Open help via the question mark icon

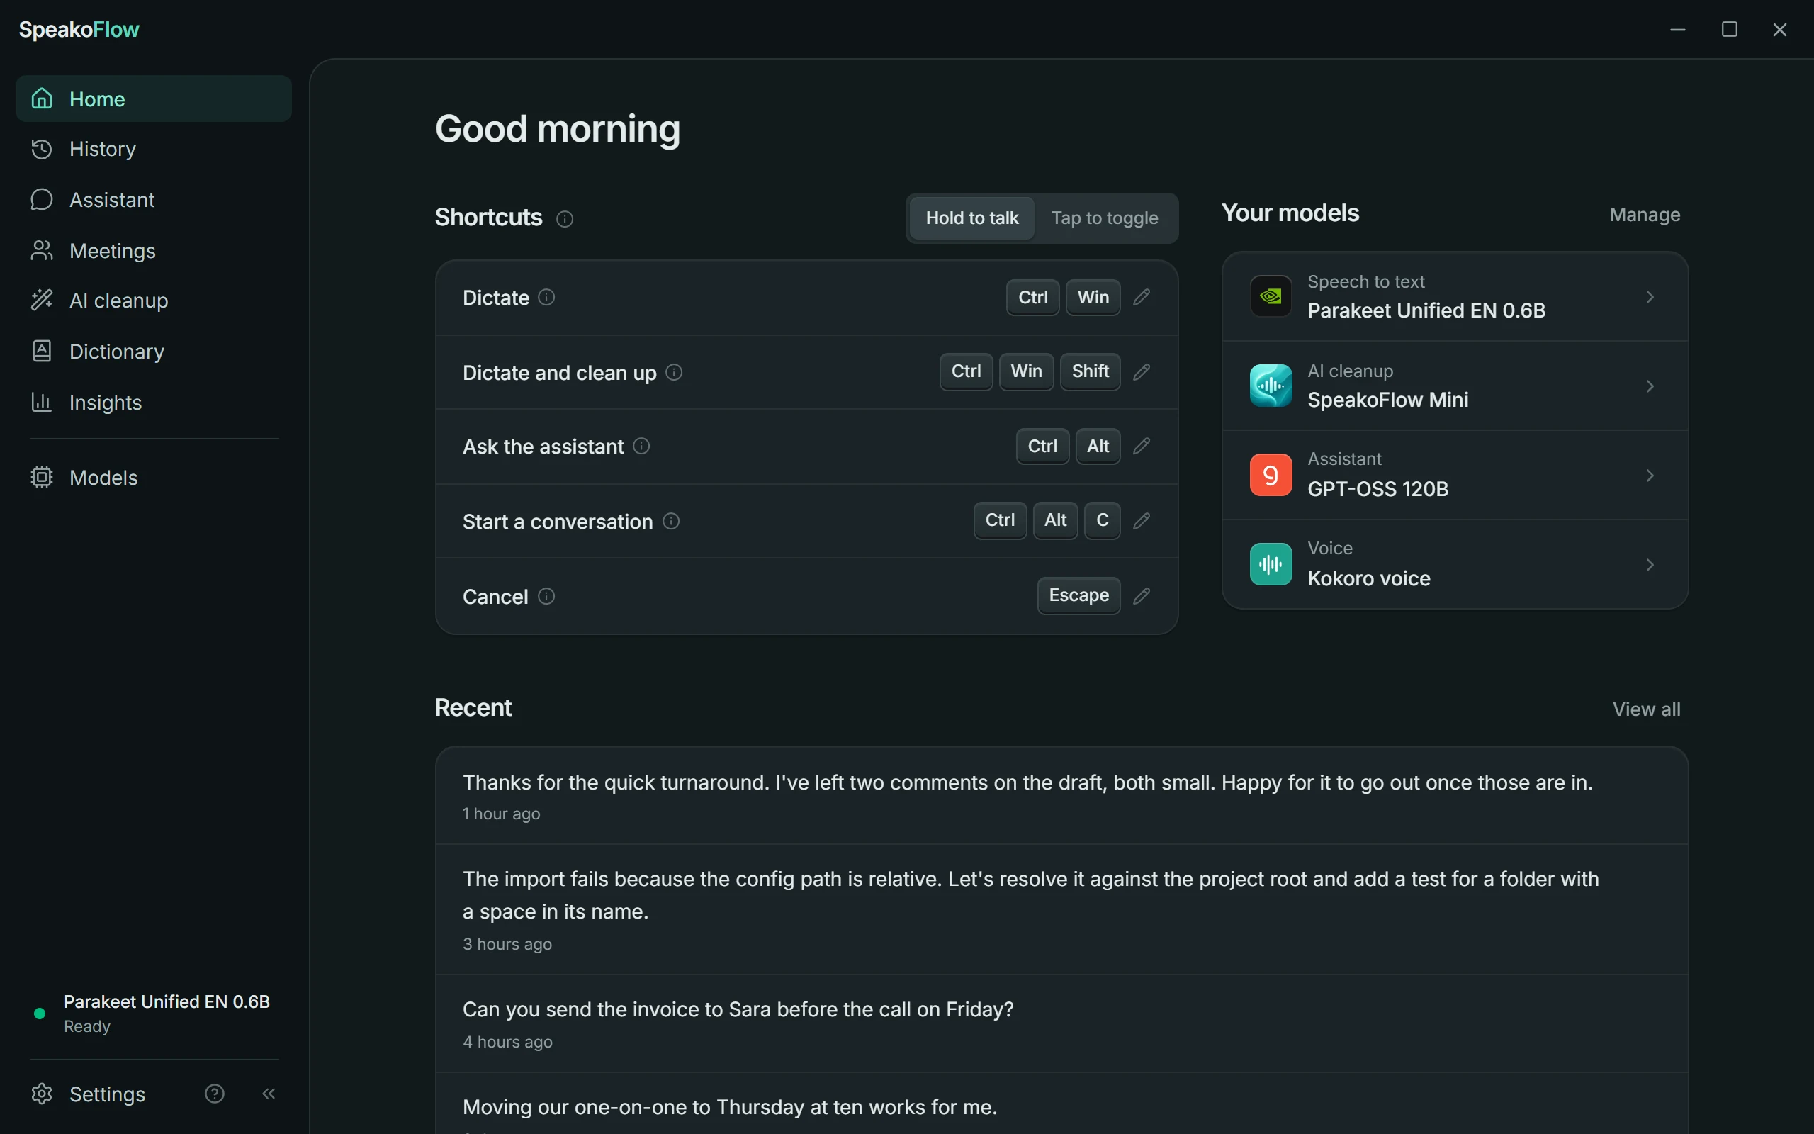(215, 1094)
